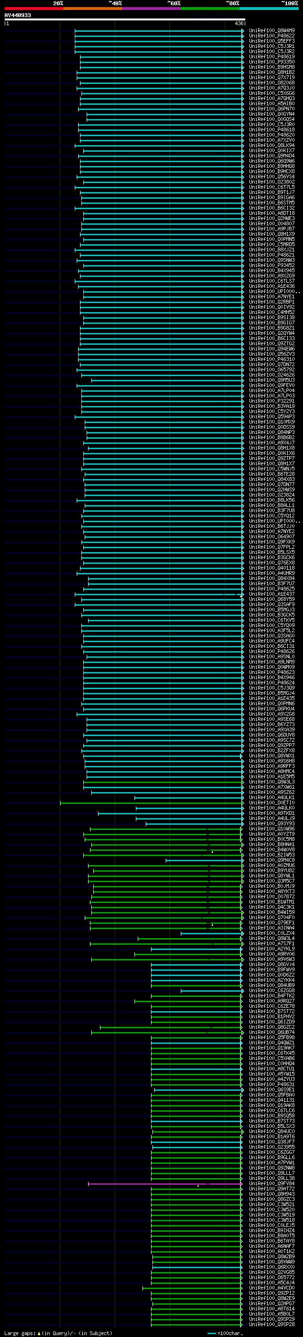Select the UniRef100_C3W518 label
The height and width of the screenshot is (1337, 303).
271,1220
